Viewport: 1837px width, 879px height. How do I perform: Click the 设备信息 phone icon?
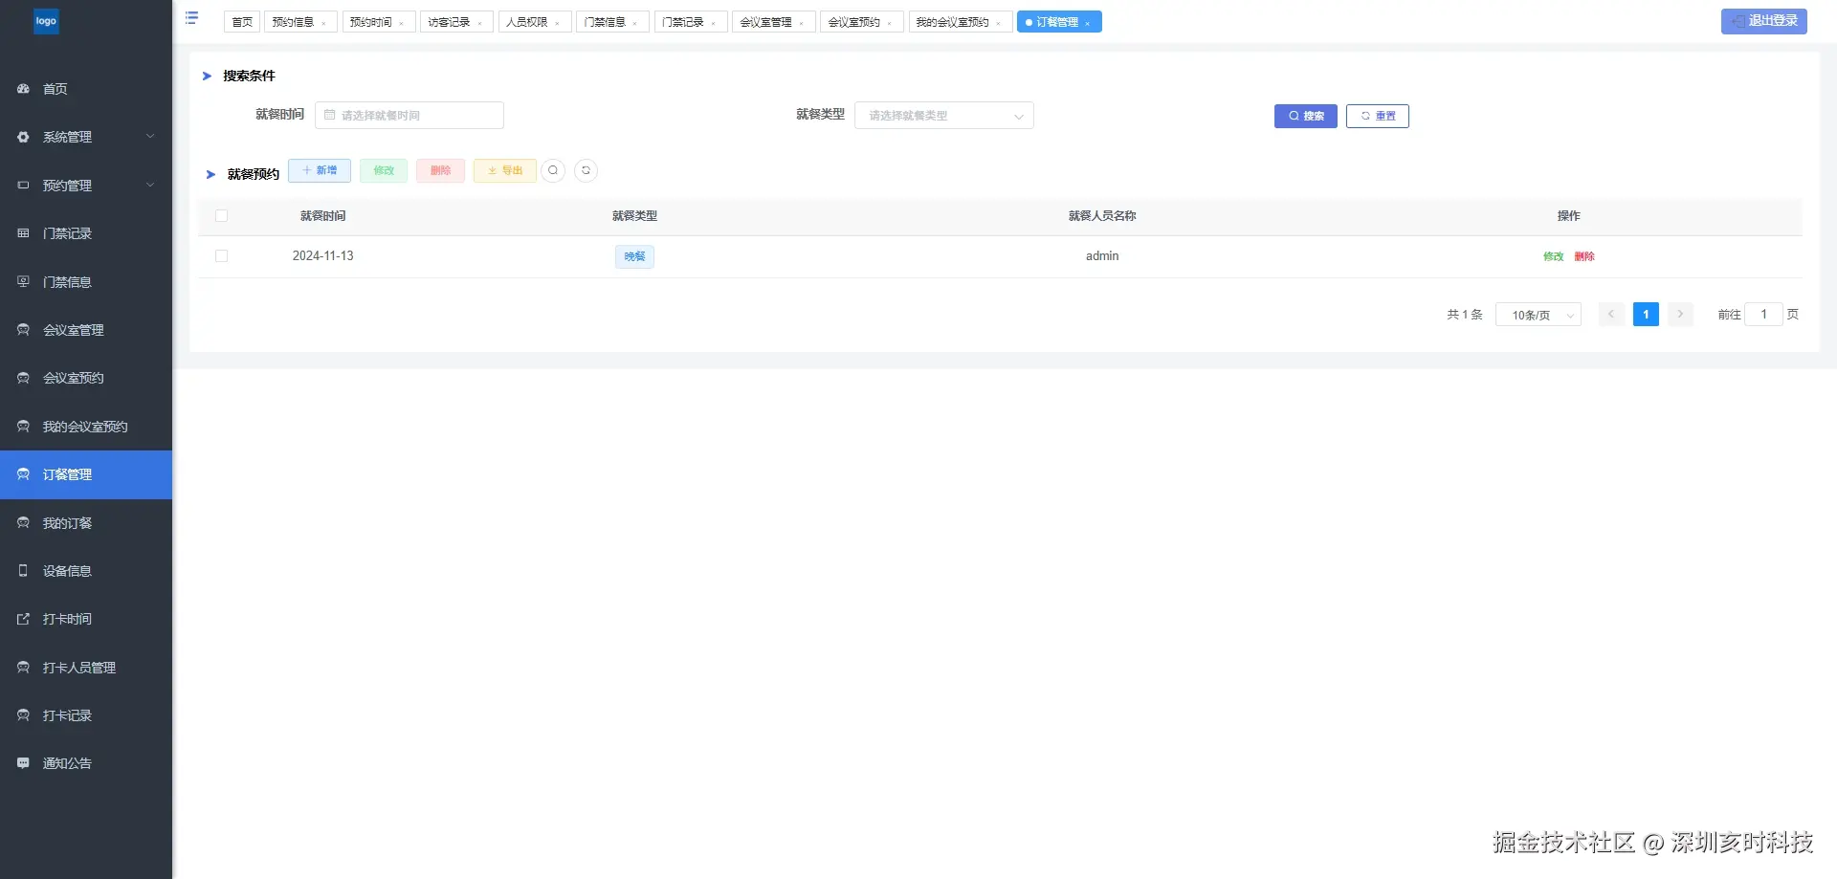coord(23,571)
